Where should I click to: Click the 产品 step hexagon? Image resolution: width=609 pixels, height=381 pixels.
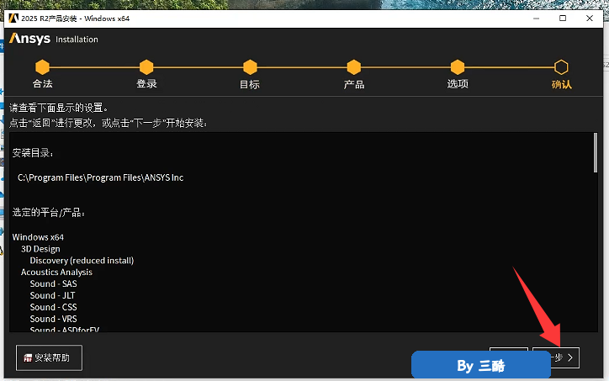tap(354, 66)
